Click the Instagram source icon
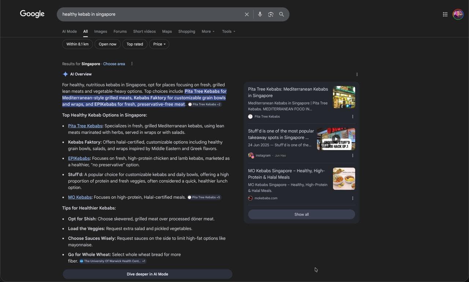 pos(251,155)
